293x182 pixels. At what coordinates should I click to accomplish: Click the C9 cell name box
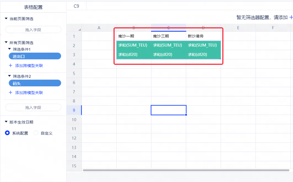click(x=76, y=6)
